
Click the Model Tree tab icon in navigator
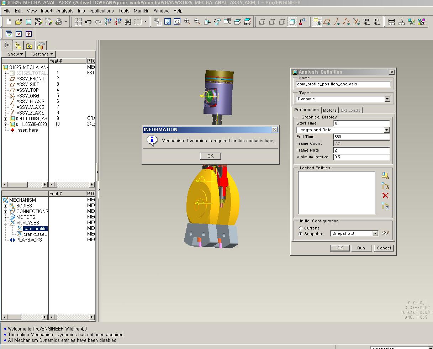tap(7, 46)
